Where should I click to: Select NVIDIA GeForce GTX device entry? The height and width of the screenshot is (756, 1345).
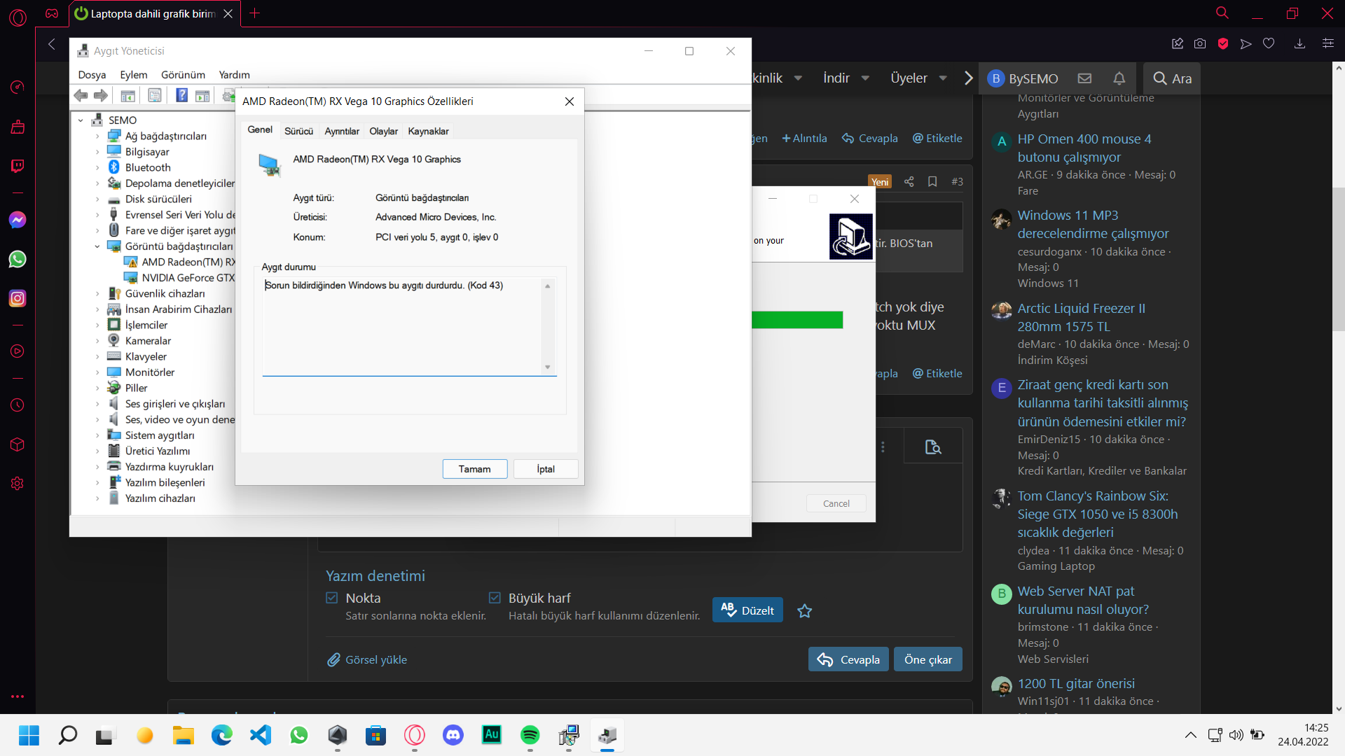(x=188, y=278)
